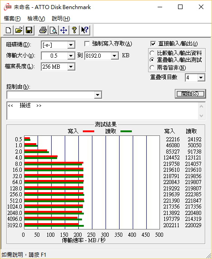Open the 檢視 menu
The image size is (212, 259).
pyautogui.click(x=36, y=19)
